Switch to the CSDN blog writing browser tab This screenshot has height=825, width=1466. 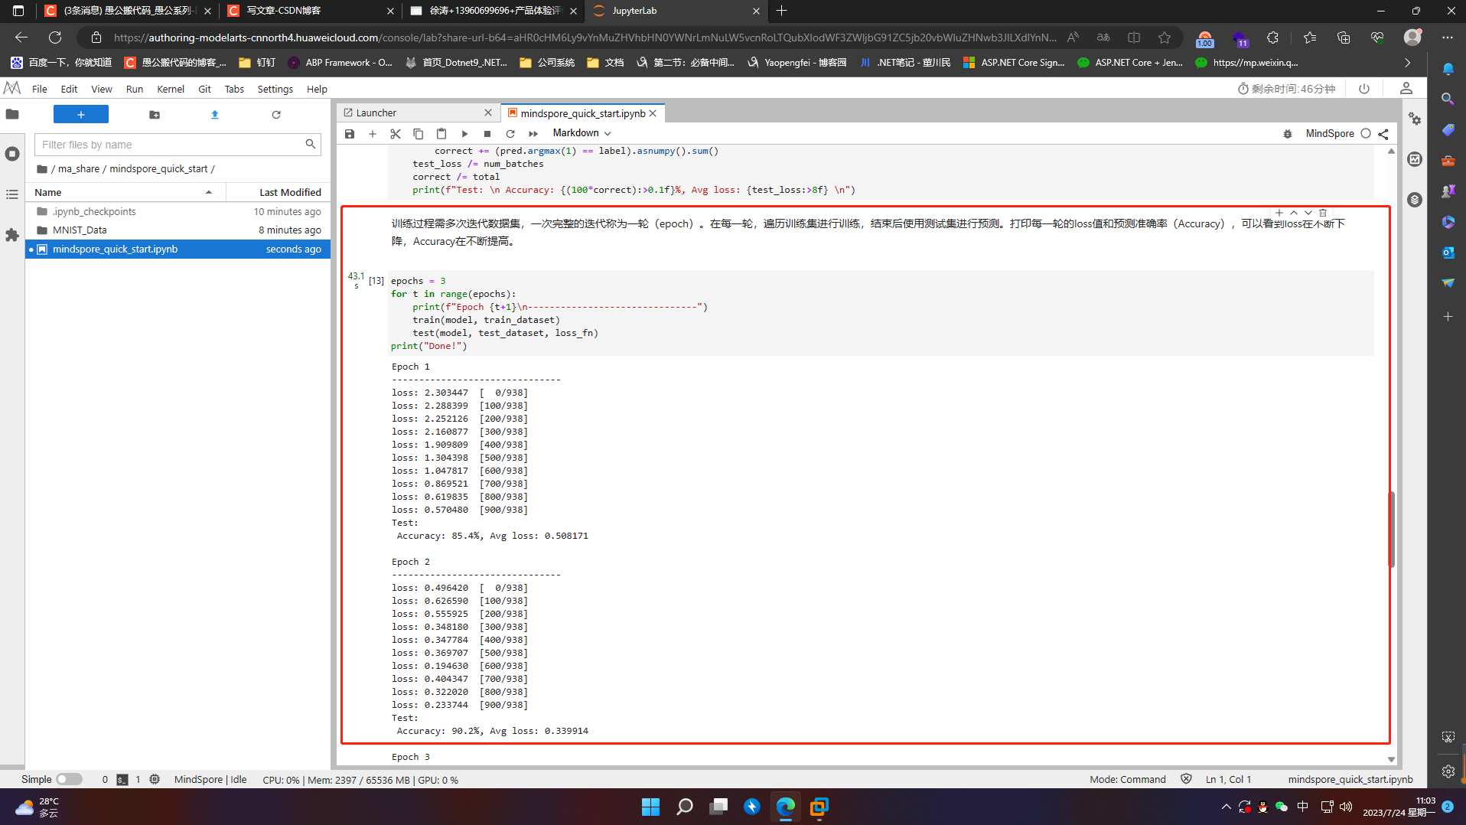click(x=310, y=11)
